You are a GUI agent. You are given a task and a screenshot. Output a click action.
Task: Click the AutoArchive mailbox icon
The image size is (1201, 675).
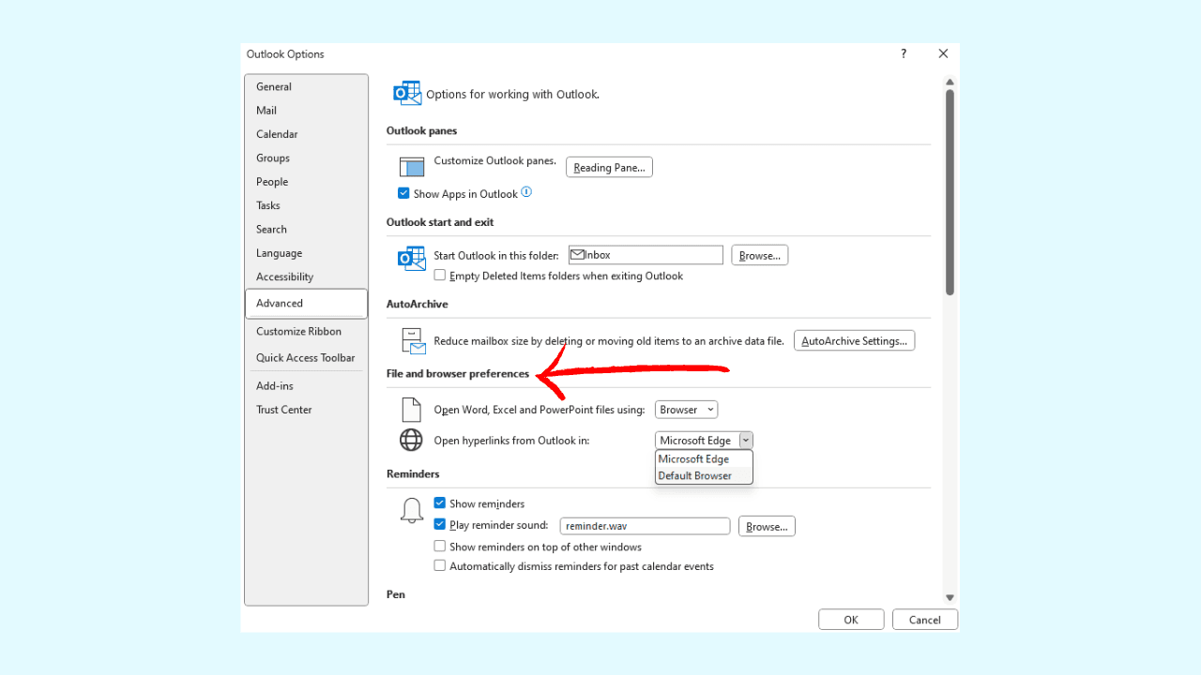(413, 341)
